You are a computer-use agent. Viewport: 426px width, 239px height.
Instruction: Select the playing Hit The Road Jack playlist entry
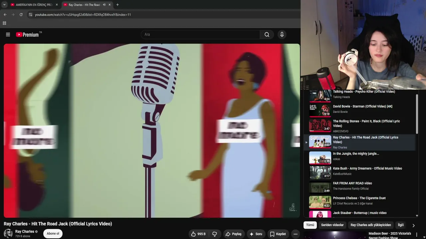click(359, 142)
